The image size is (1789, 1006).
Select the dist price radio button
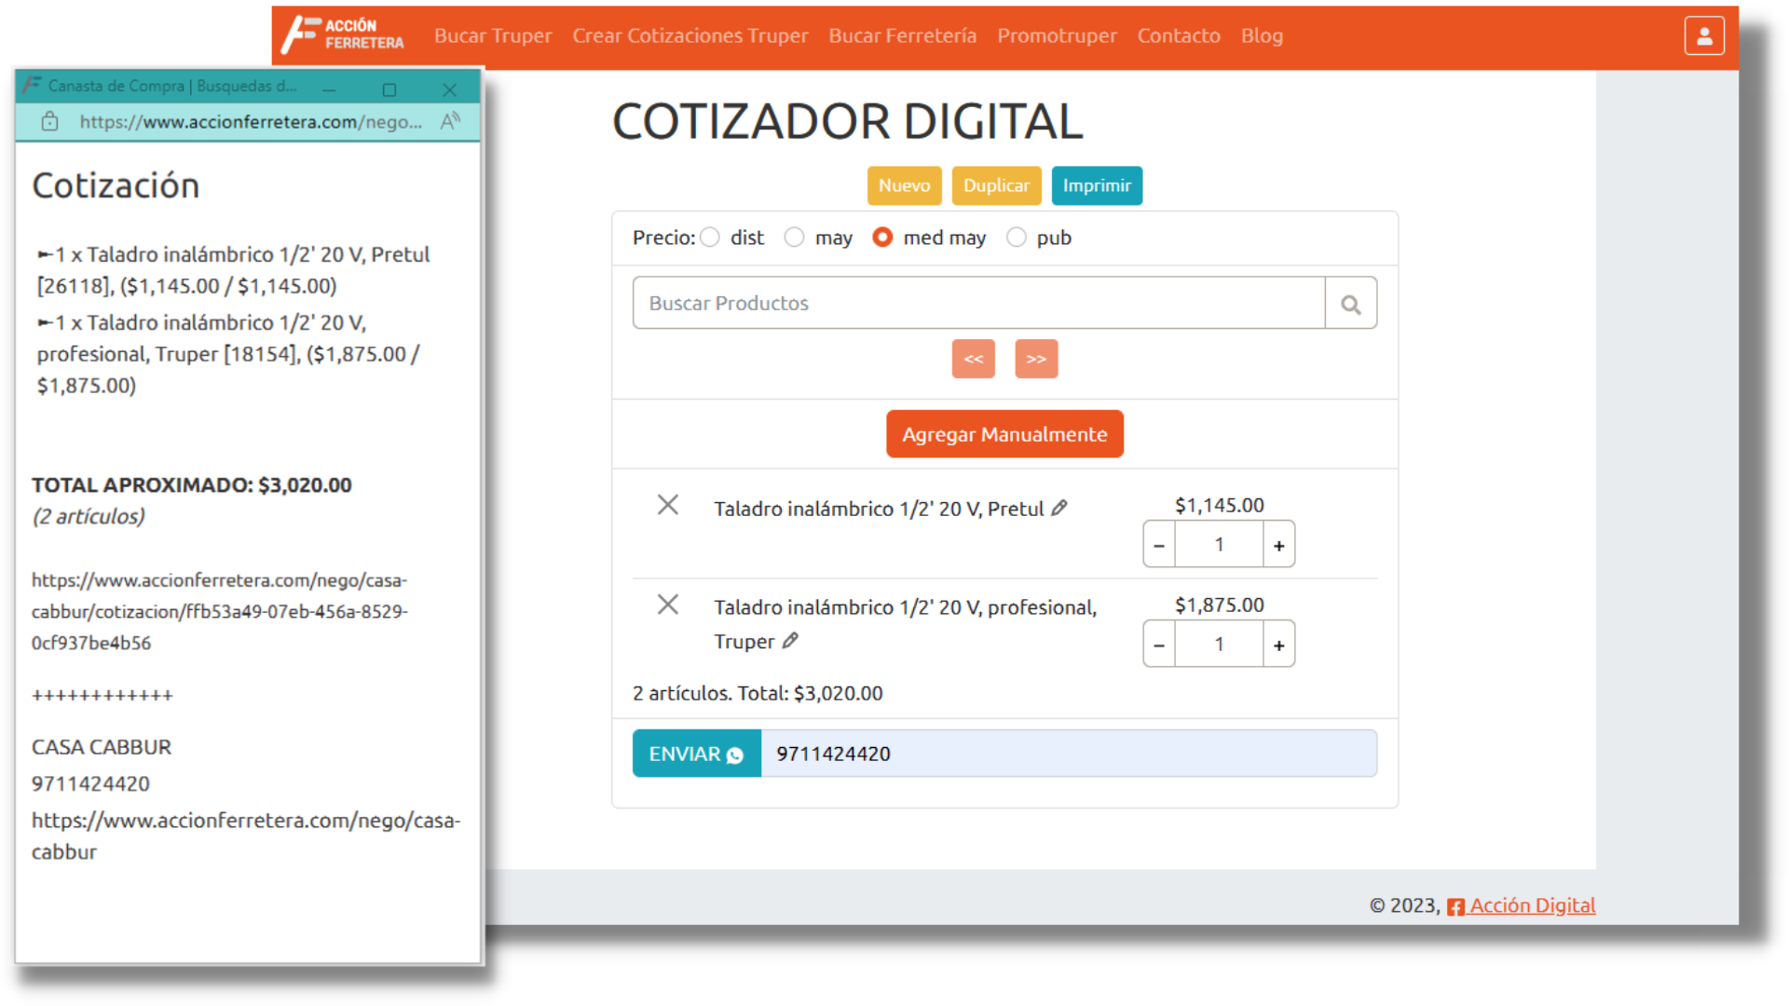click(710, 238)
